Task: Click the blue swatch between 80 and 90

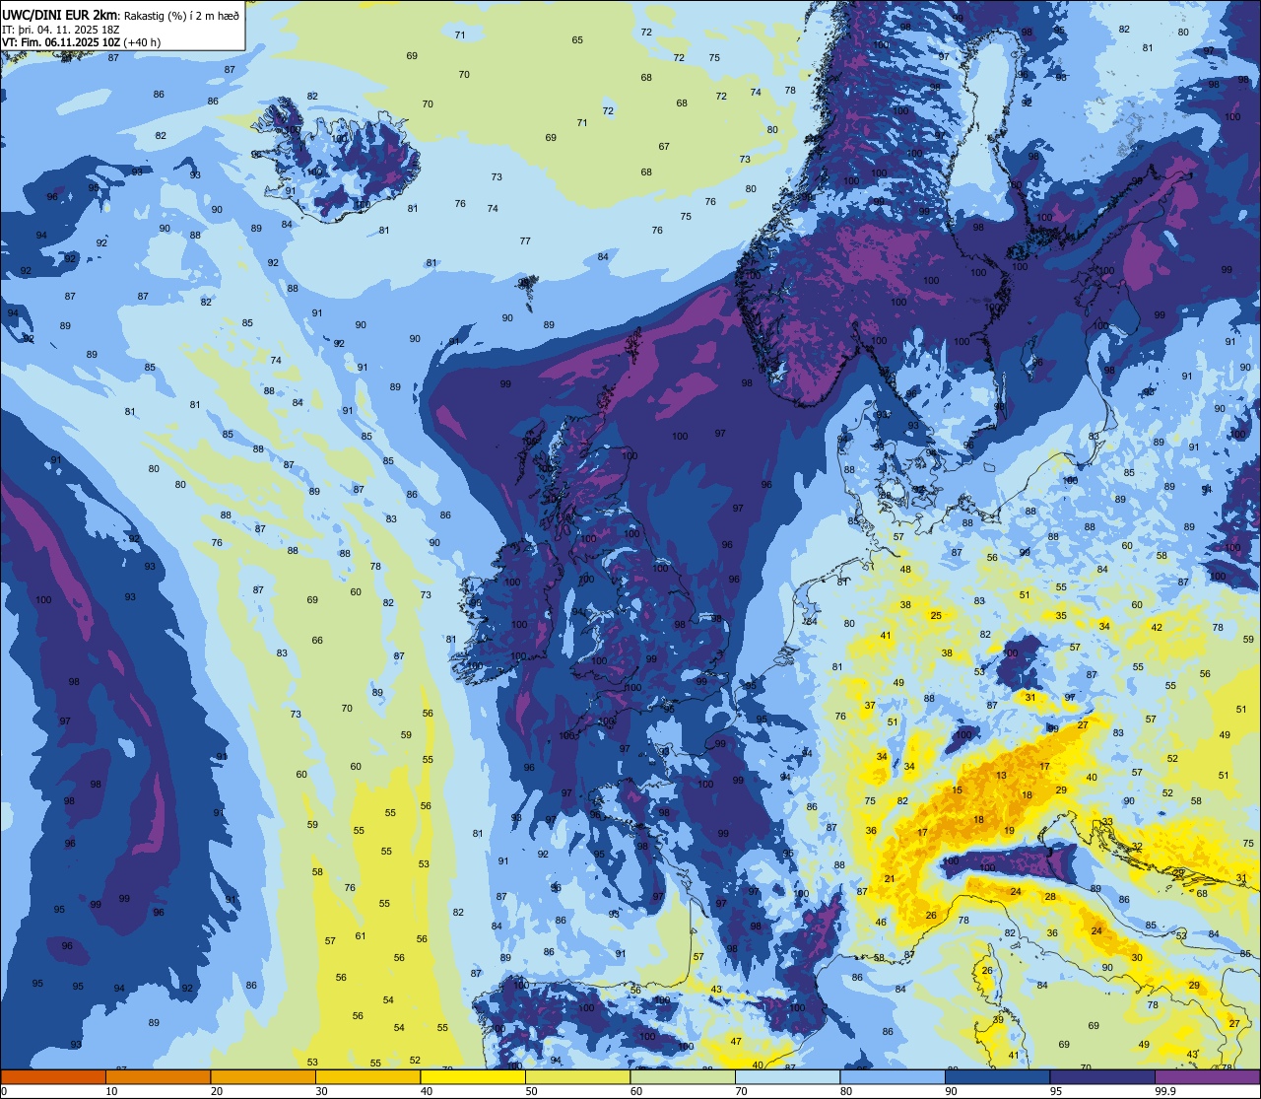Action: (893, 1076)
